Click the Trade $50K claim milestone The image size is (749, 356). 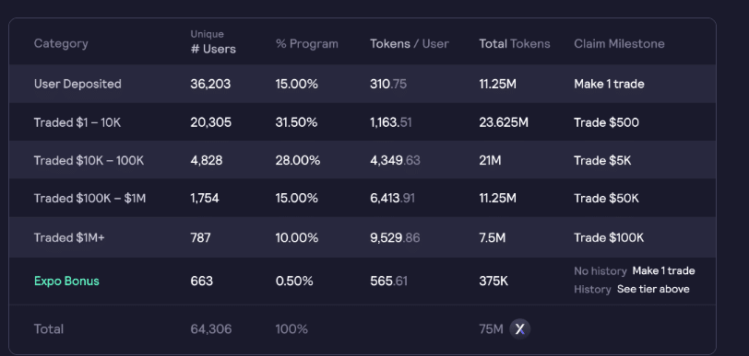click(606, 199)
